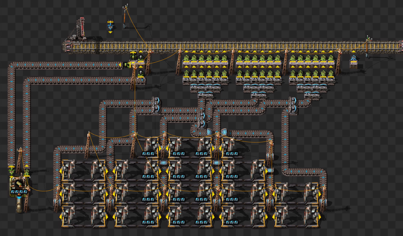This screenshot has width=403, height=236.
Task: Select the medium pole between left and middle unloading groups
Action: pyautogui.click(x=232, y=61)
